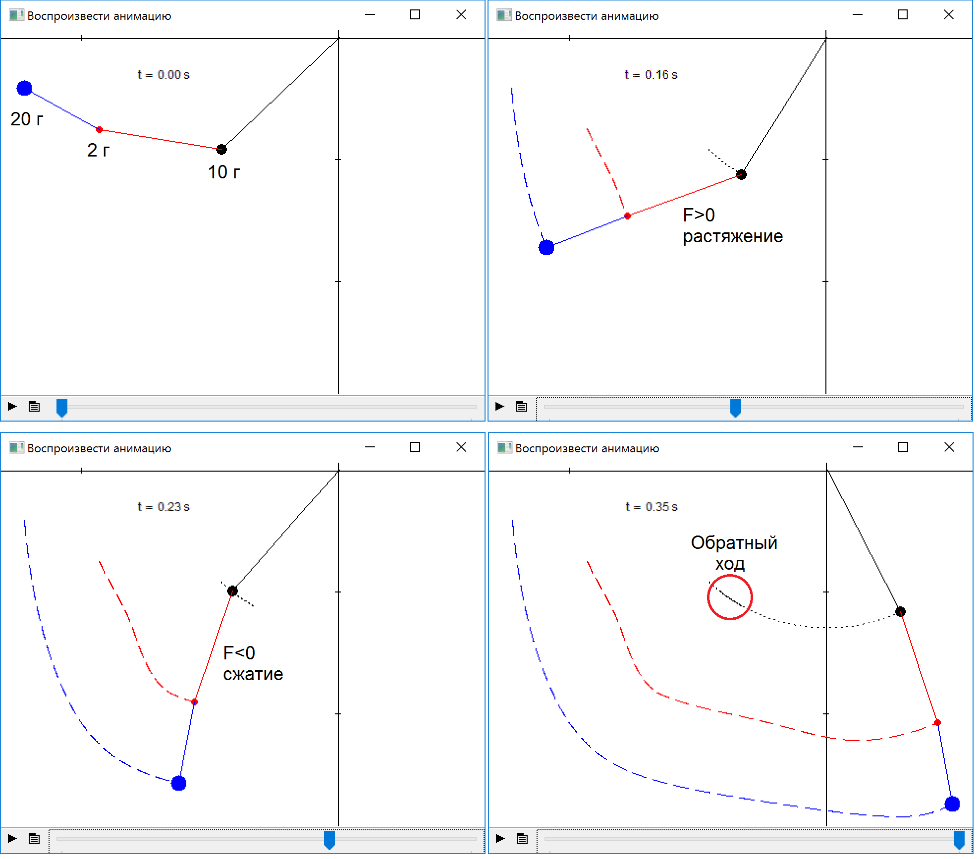Open the options list icon in bottom-right window
This screenshot has width=979, height=859.
pyautogui.click(x=522, y=839)
